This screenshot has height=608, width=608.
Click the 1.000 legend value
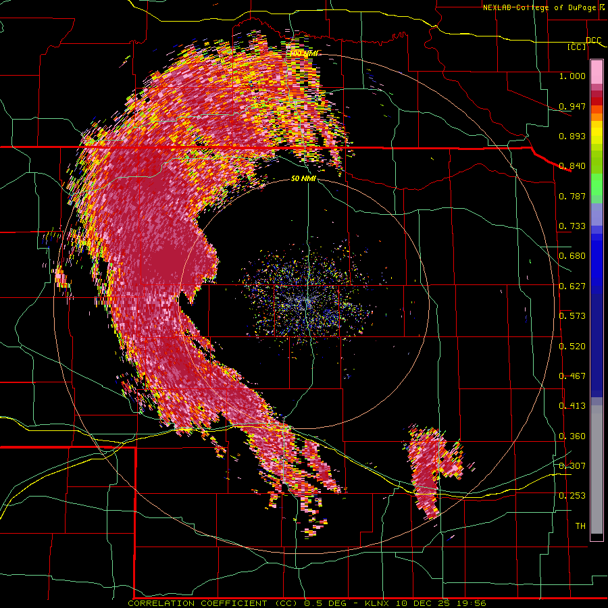(572, 76)
